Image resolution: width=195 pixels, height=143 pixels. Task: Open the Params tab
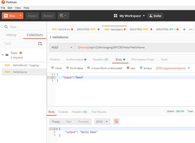pos(55,59)
